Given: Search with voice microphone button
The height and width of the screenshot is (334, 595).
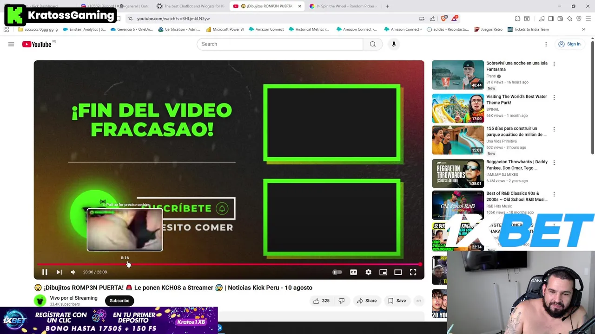Looking at the screenshot, I should coord(394,44).
